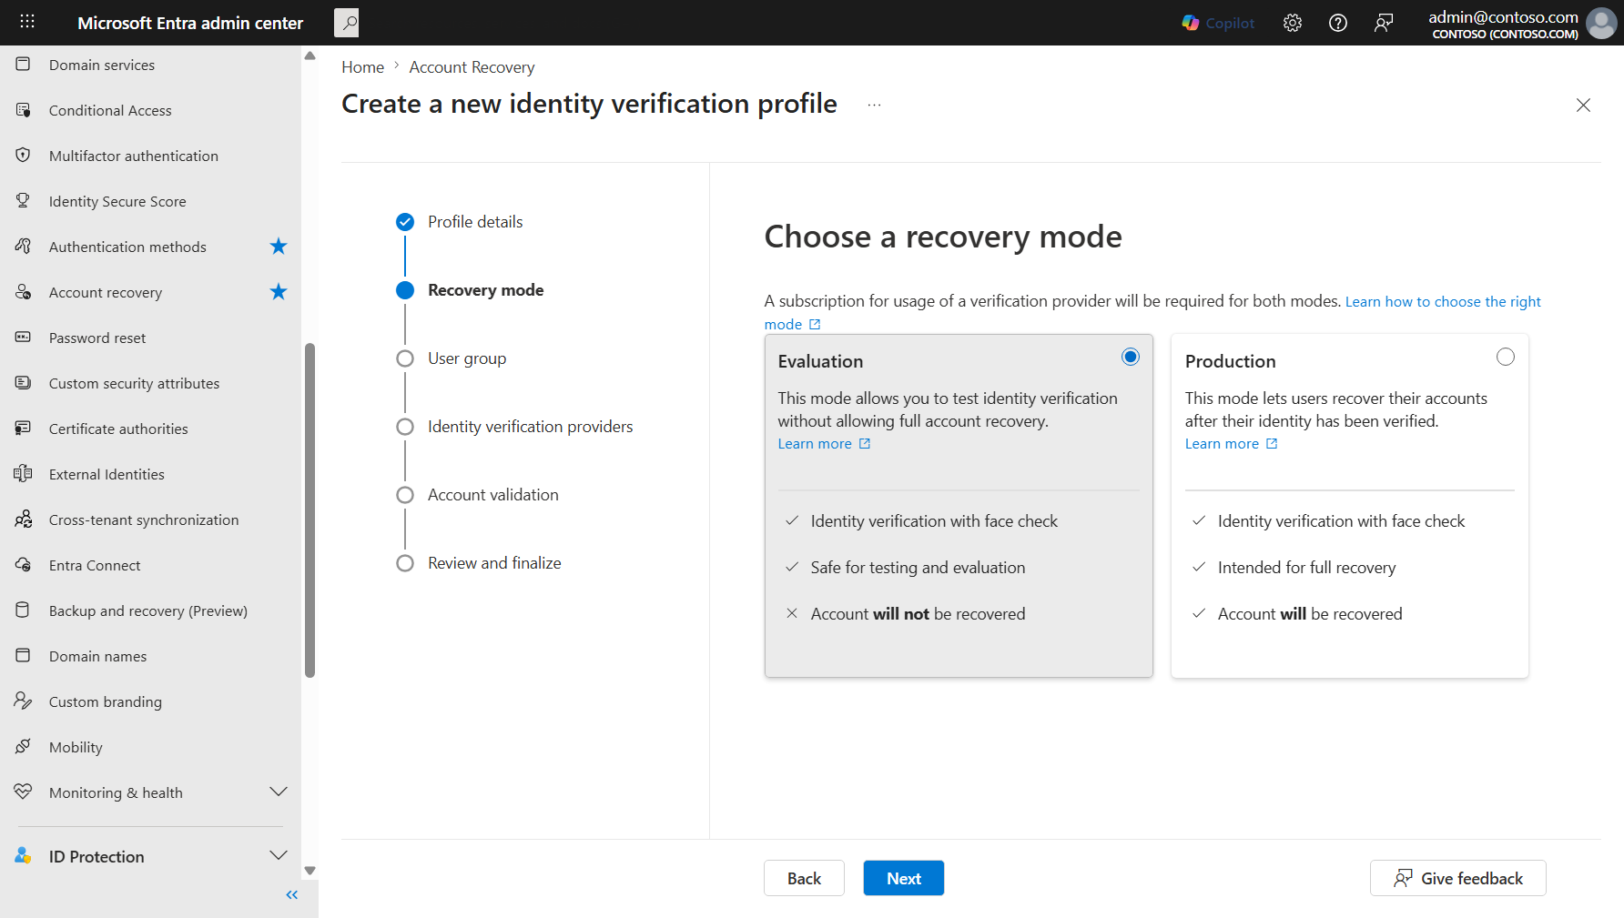The width and height of the screenshot is (1624, 918).
Task: Click the Custom security attributes icon
Action: [x=24, y=383]
